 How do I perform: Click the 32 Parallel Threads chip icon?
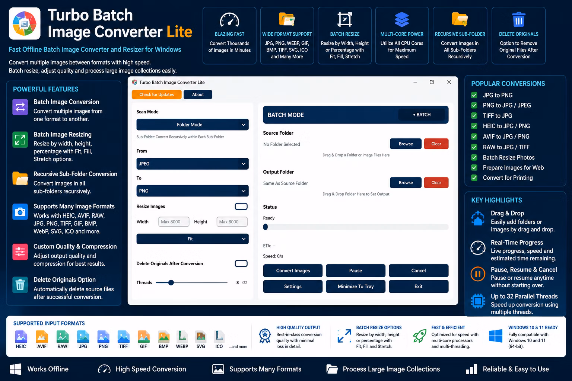pyautogui.click(x=478, y=301)
